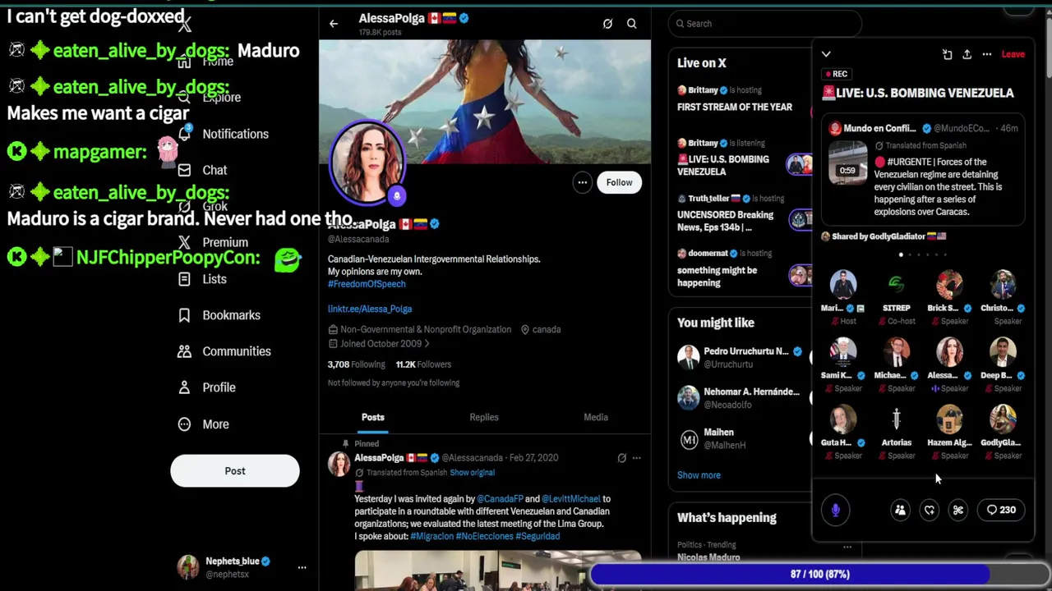Open Artorias speaker avatar
Image resolution: width=1052 pixels, height=591 pixels.
(x=897, y=419)
